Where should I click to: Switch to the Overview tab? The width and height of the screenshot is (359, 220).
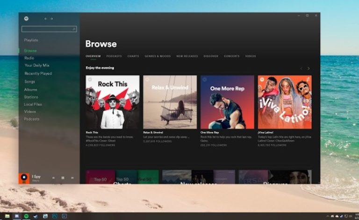tap(93, 56)
